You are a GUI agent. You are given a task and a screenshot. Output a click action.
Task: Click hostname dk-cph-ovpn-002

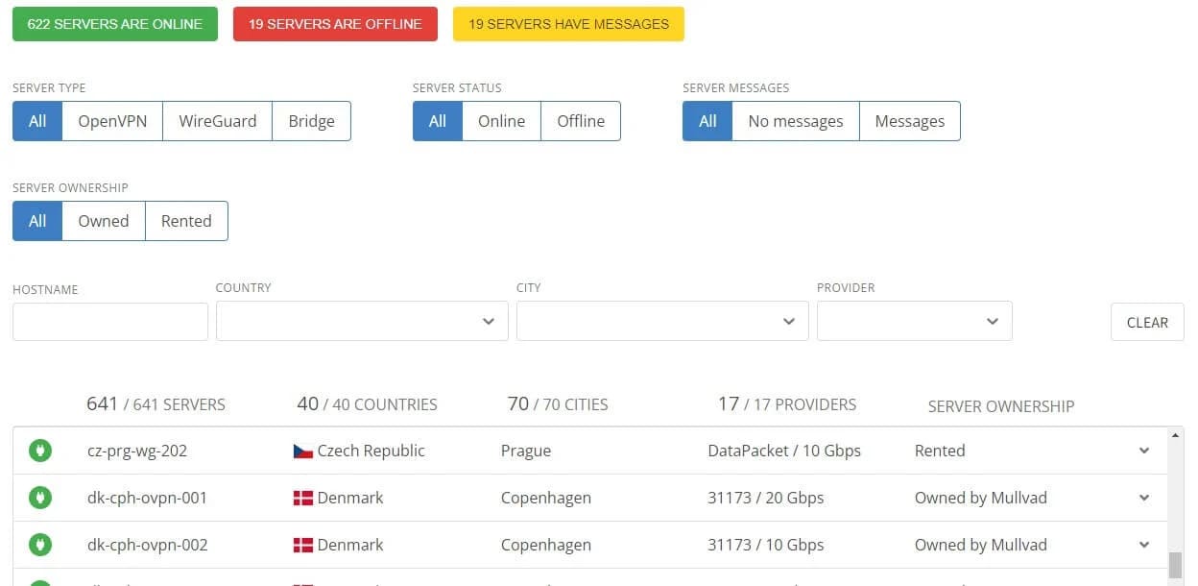click(147, 545)
